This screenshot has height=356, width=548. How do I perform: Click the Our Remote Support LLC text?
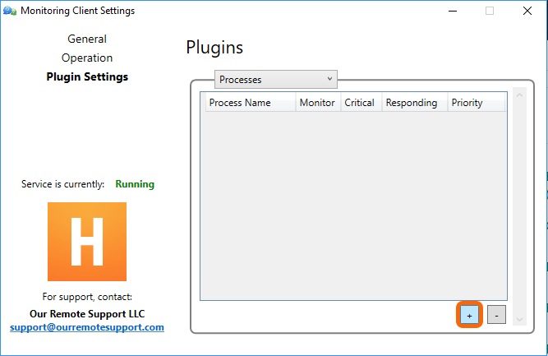87,314
